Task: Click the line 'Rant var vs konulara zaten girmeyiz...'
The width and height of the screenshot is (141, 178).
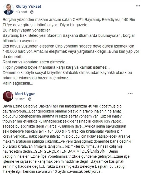Action: [35, 62]
